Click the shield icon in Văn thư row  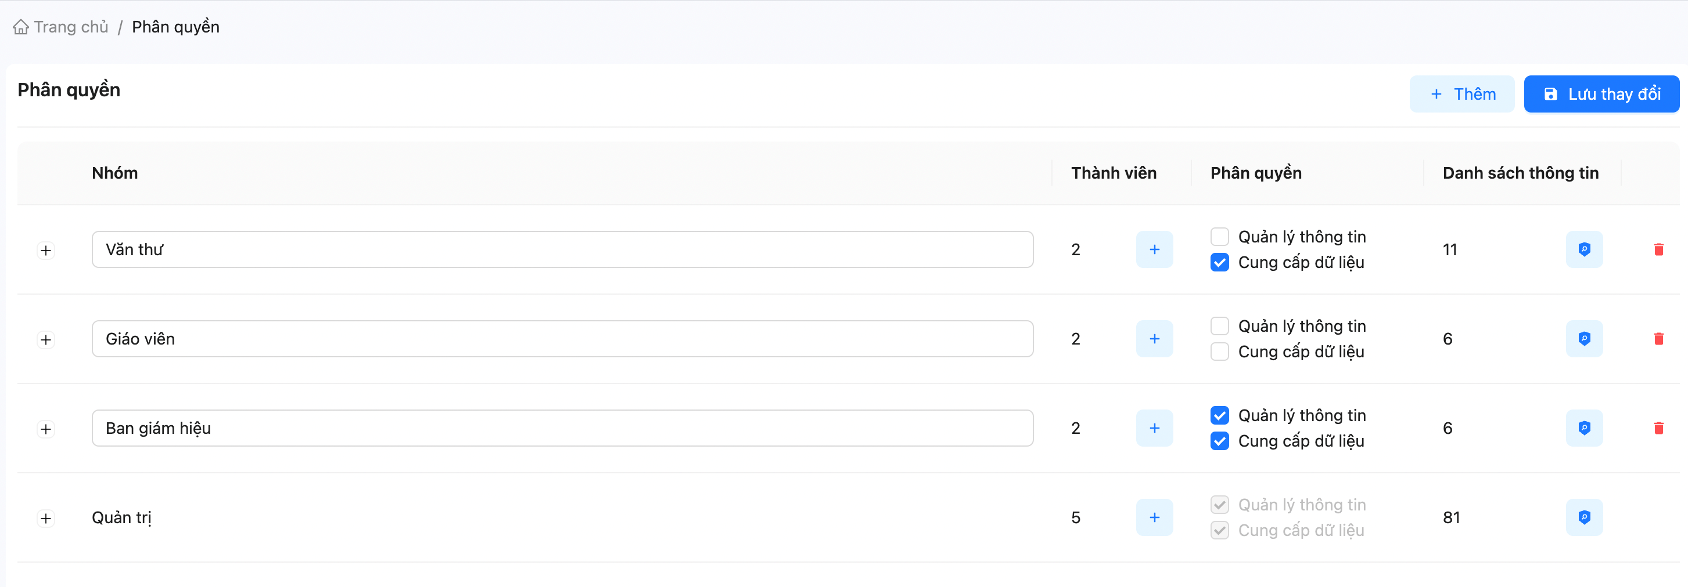click(1584, 249)
